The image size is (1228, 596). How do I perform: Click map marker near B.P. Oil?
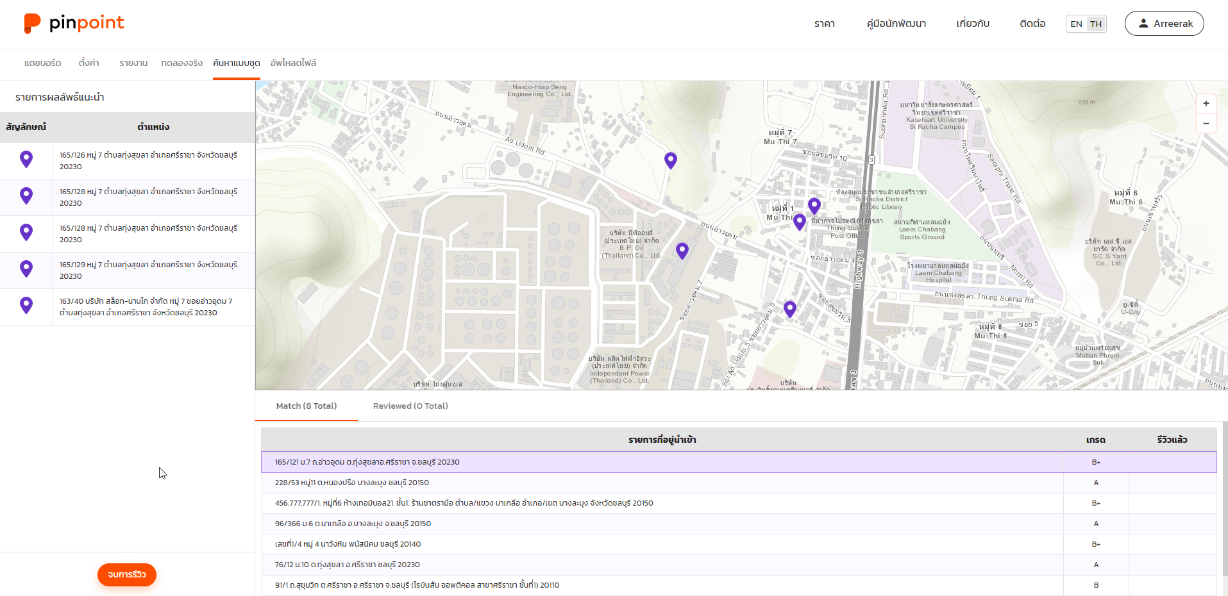tap(682, 251)
